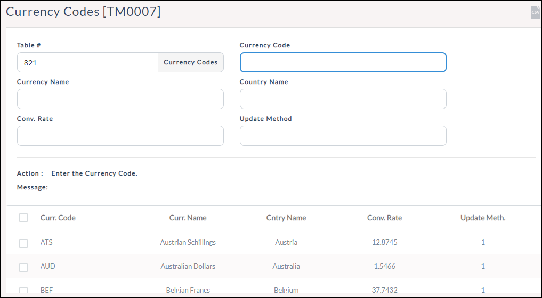Select the AUD row checkbox
The image size is (542, 298).
click(x=23, y=267)
